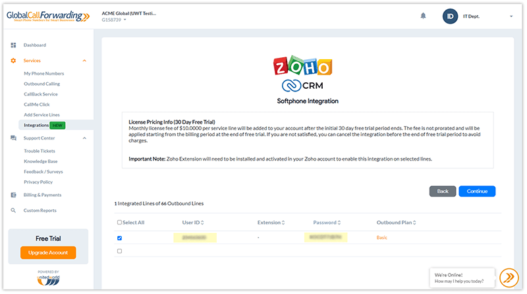Open the IT Dept. user menu arrow
The width and height of the screenshot is (527, 294).
[x=511, y=16]
